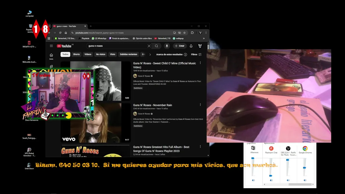Go to Chrome home page button

coord(66,33)
